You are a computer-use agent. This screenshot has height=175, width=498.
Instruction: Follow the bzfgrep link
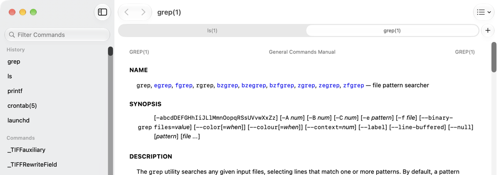click(282, 85)
